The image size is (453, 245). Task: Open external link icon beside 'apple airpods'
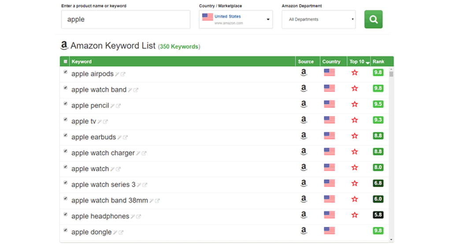[x=123, y=74]
